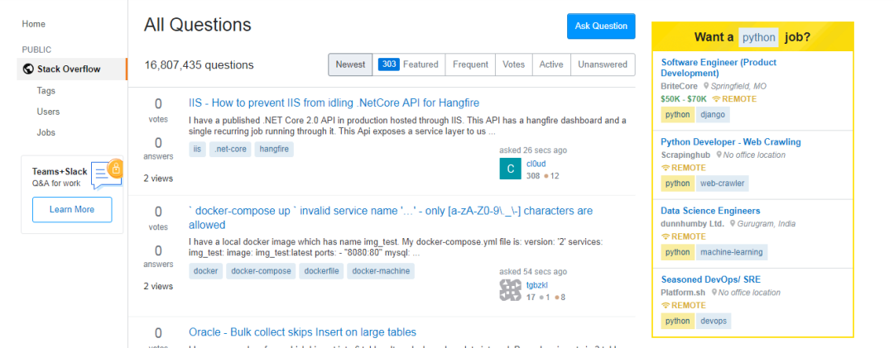894x348 pixels.
Task: Click the asked 54 secs ago text
Action: [x=533, y=272]
